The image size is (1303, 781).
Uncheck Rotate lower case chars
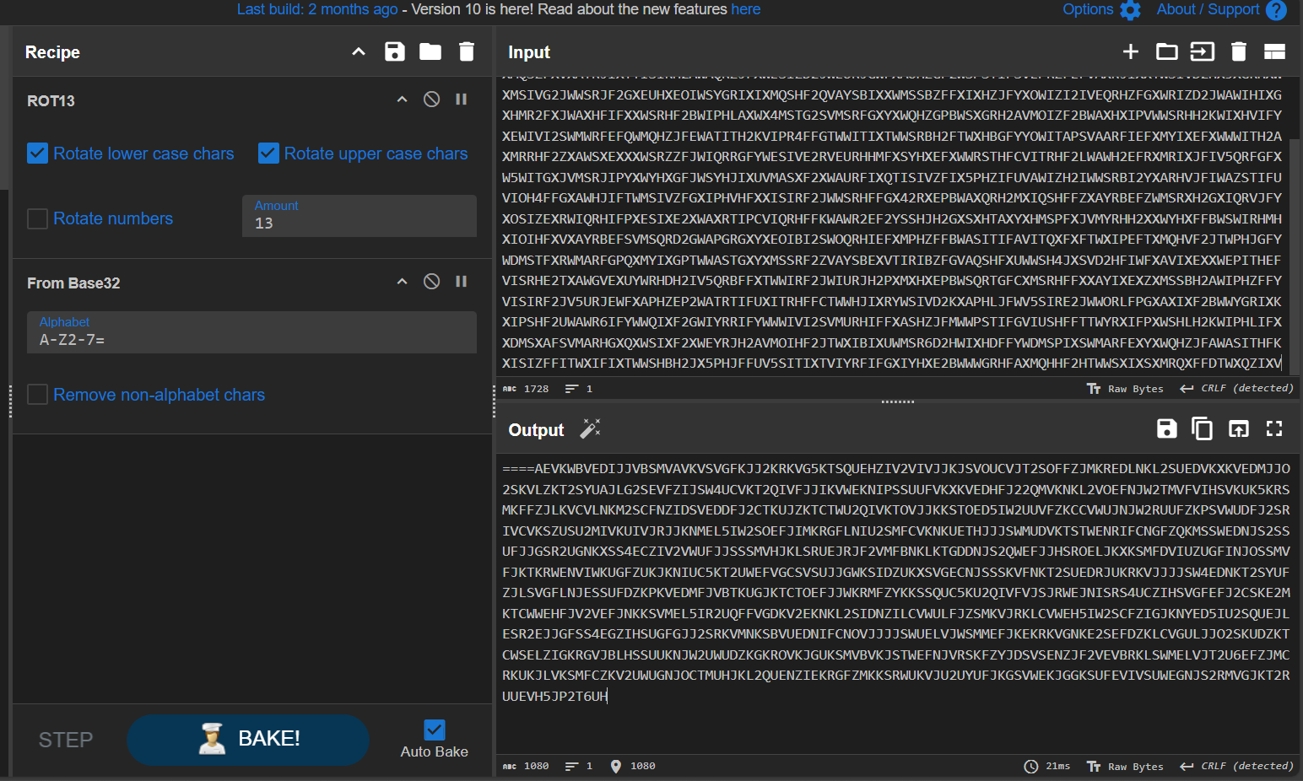(37, 154)
